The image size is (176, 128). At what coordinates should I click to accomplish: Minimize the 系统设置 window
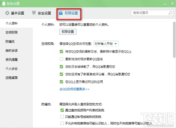[165, 4]
